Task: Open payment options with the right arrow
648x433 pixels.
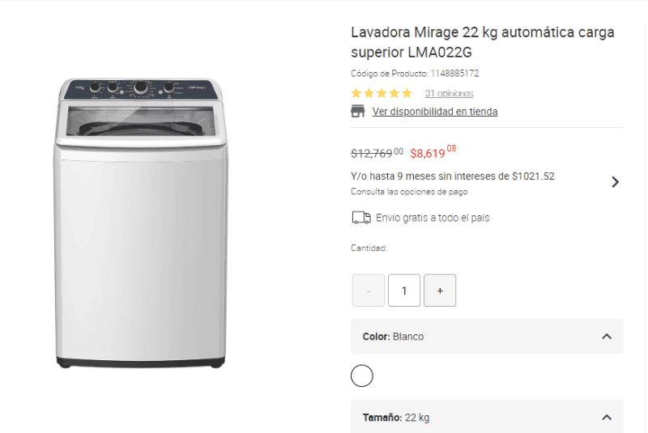Action: coord(615,182)
